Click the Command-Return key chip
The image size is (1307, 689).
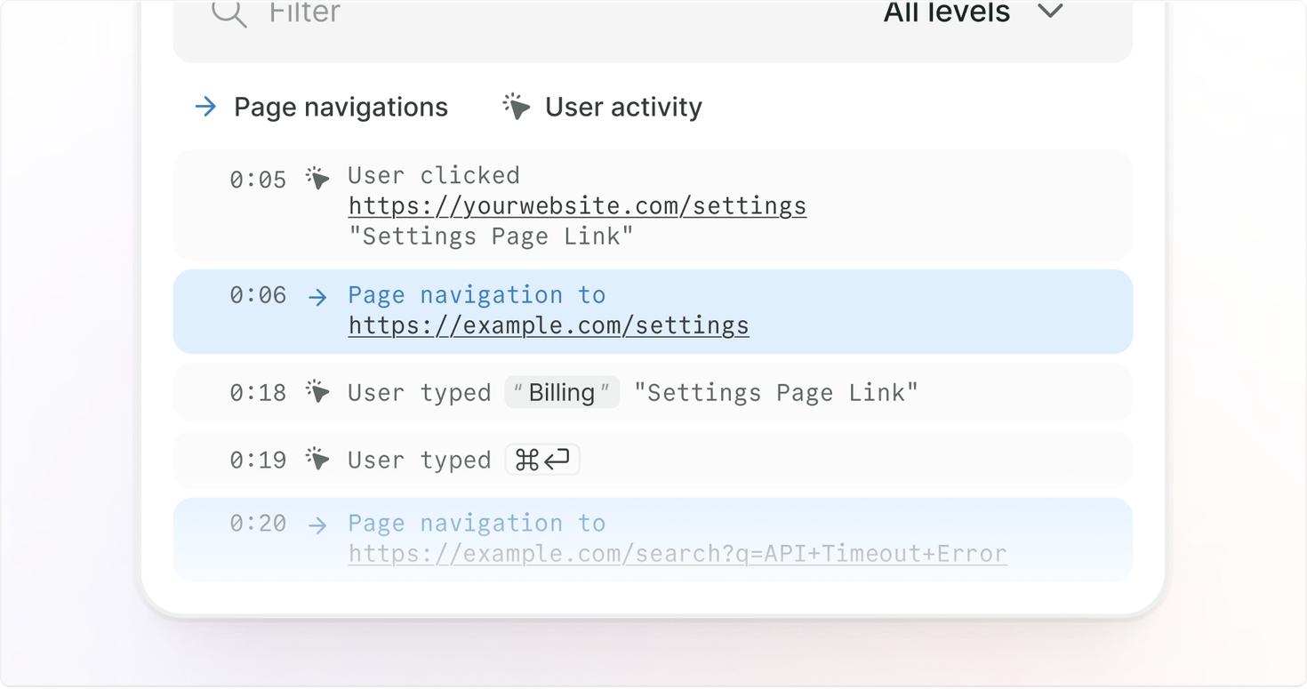pos(542,460)
